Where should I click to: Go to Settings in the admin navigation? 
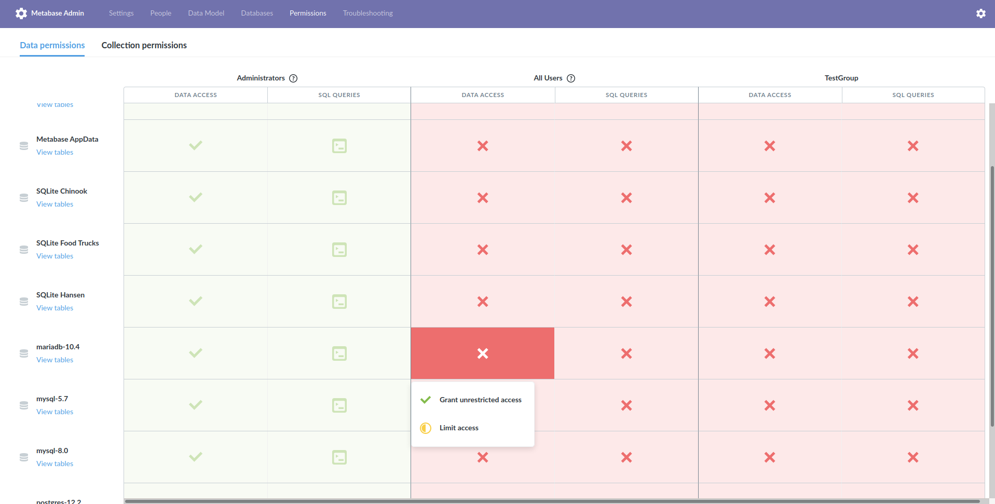[121, 13]
